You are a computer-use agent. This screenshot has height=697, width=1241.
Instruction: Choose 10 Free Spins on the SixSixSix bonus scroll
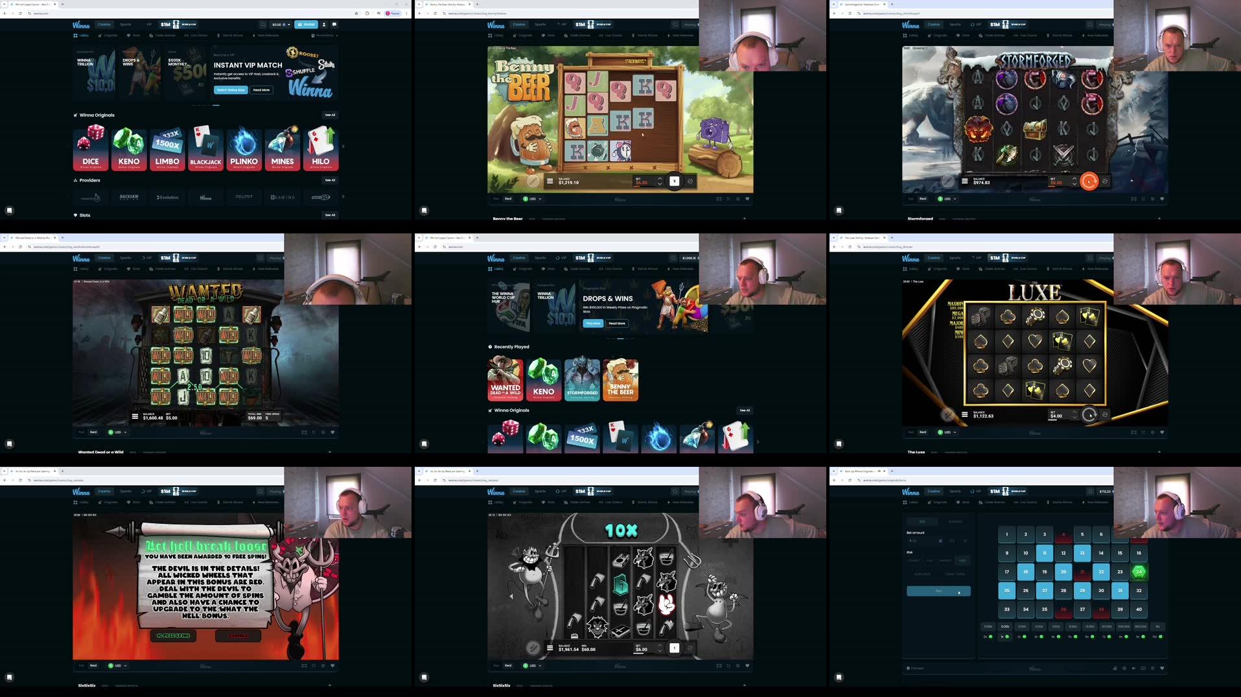tap(173, 635)
